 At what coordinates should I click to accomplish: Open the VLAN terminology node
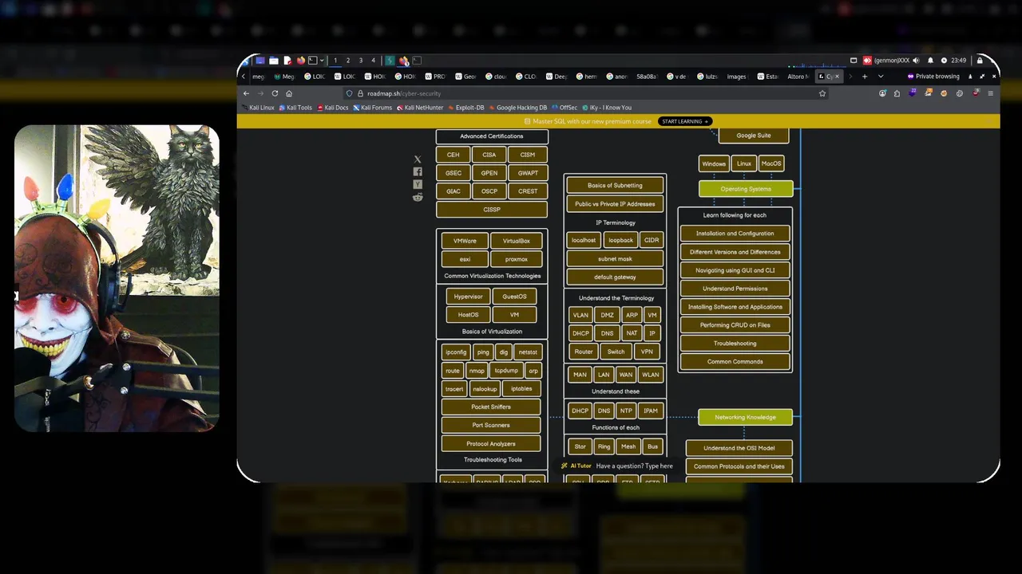pos(580,315)
